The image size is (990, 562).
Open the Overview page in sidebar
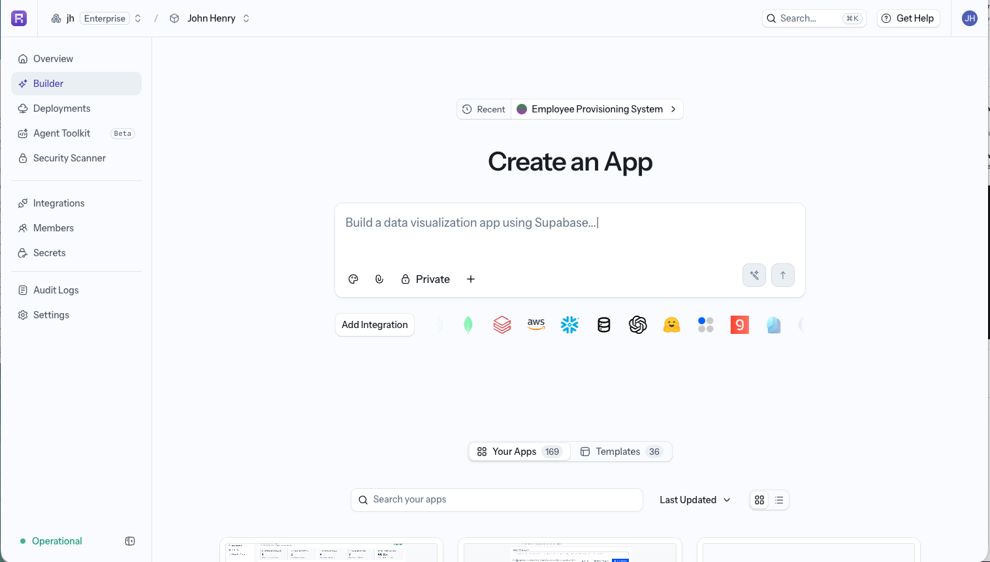(76, 59)
